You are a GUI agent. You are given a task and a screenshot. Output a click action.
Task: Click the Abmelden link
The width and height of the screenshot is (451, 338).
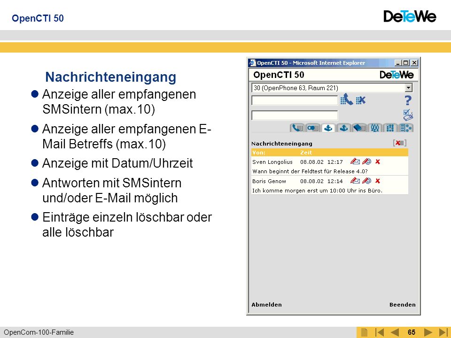point(267,305)
